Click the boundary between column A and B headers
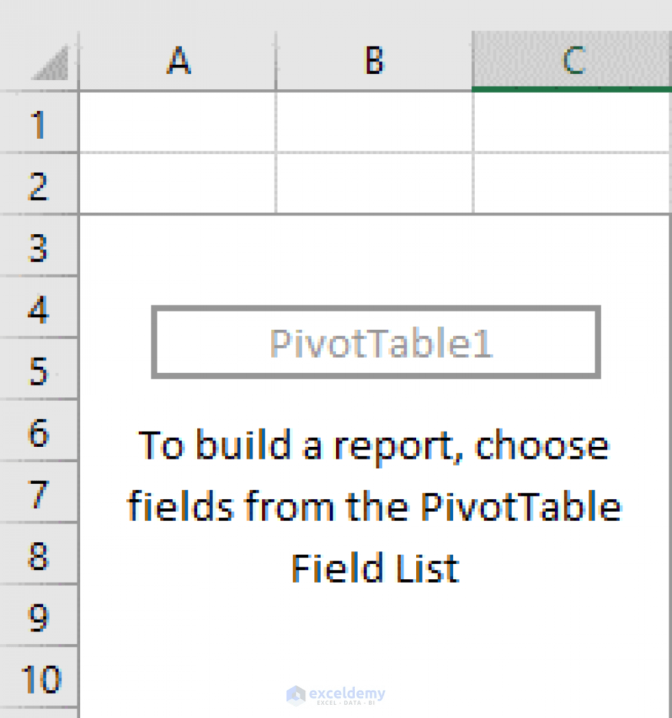This screenshot has width=672, height=718. click(x=275, y=61)
